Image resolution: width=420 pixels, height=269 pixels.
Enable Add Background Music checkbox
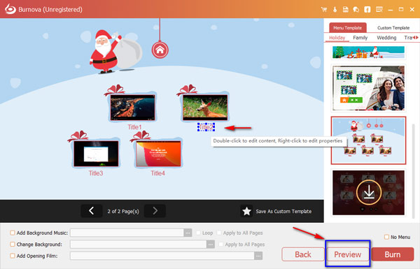click(x=13, y=233)
